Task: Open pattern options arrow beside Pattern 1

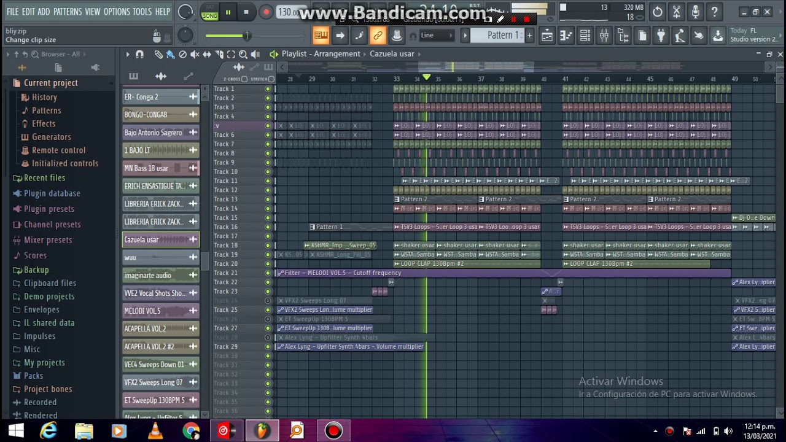Action: click(x=465, y=36)
